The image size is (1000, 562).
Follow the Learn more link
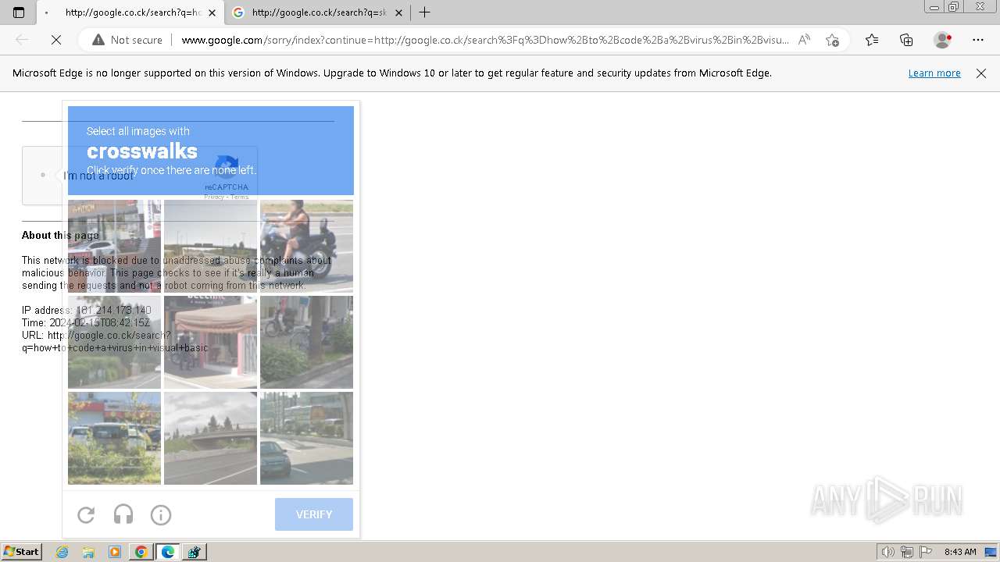[934, 73]
